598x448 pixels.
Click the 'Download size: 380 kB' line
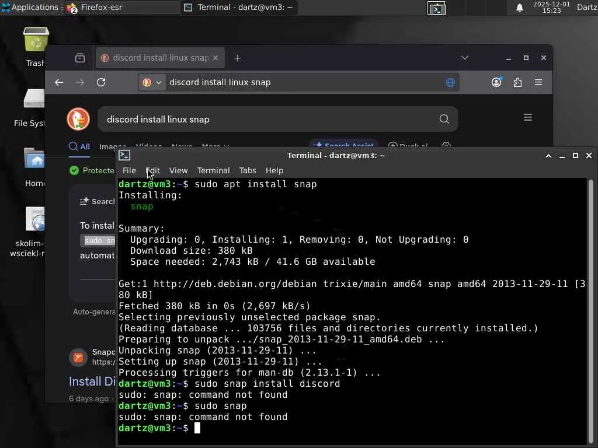tap(191, 251)
